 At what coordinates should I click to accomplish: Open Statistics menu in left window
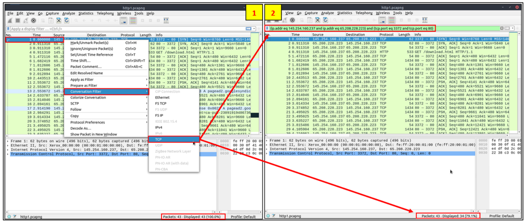[86, 13]
